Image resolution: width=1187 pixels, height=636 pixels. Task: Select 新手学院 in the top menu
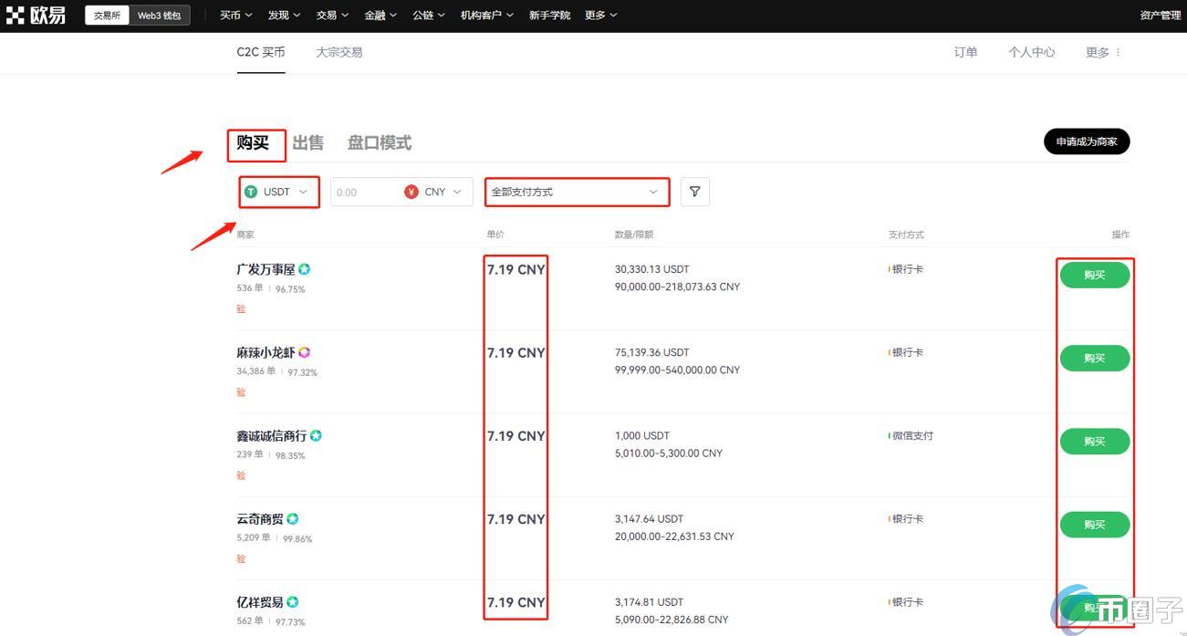tap(549, 15)
